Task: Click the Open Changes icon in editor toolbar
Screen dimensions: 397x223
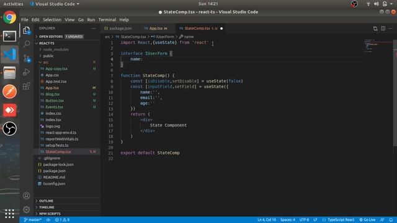Action: click(x=375, y=28)
